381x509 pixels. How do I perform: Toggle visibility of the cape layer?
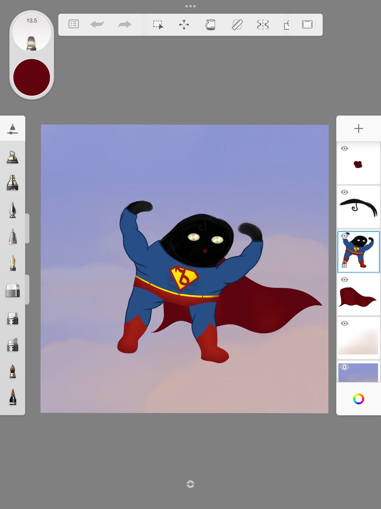point(345,280)
